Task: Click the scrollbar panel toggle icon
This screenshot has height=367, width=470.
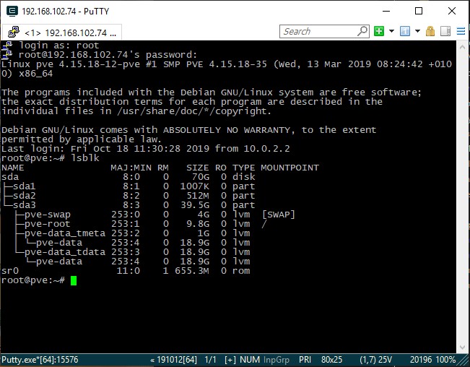Action: click(445, 31)
